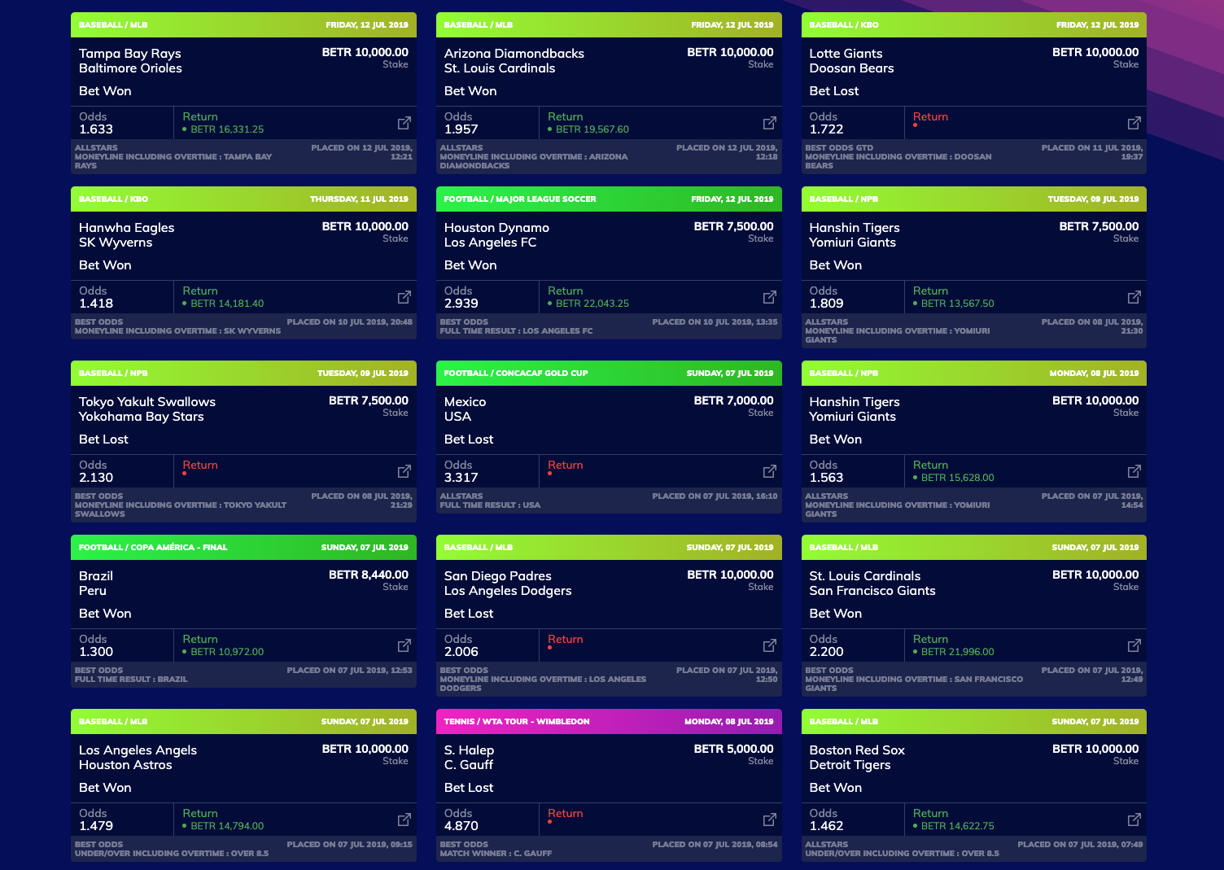Open external link icon for Houston Dynamo bet
Viewport: 1224px width, 870px height.
click(770, 297)
